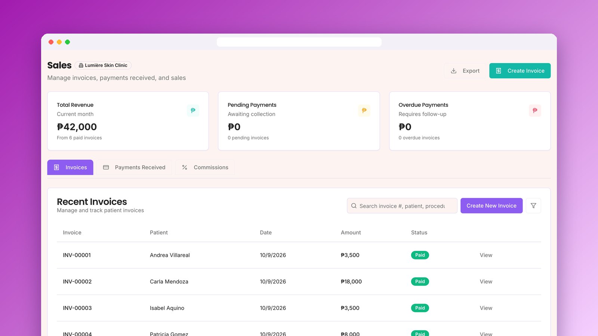Click the '0 pending invoices' text
The height and width of the screenshot is (336, 598).
[248, 138]
